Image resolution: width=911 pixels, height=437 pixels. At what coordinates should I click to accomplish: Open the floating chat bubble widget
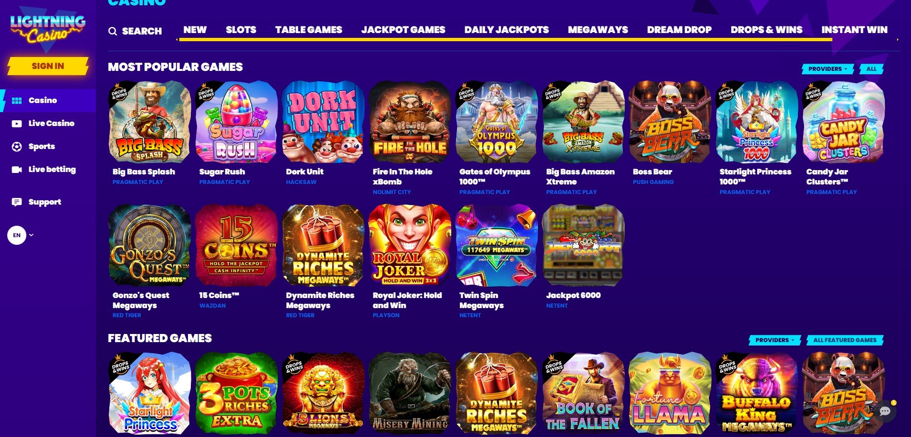885,411
